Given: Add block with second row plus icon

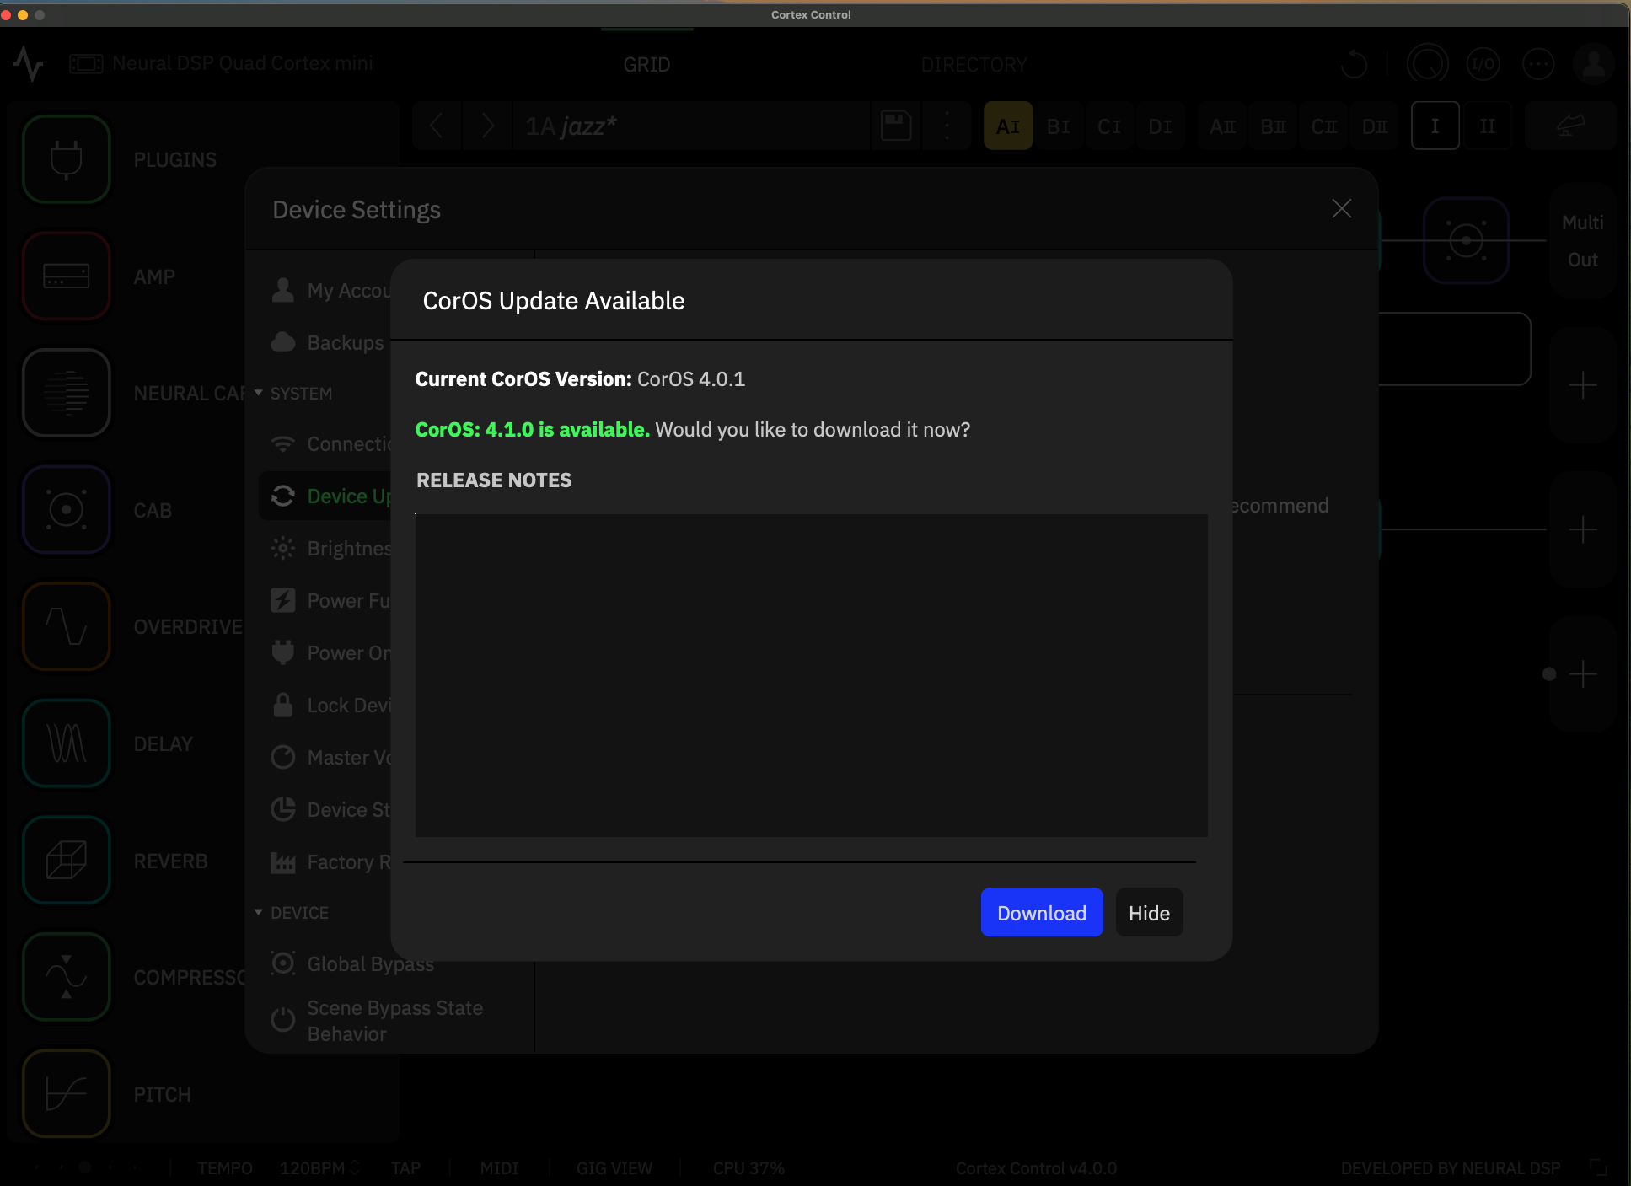Looking at the screenshot, I should point(1583,529).
